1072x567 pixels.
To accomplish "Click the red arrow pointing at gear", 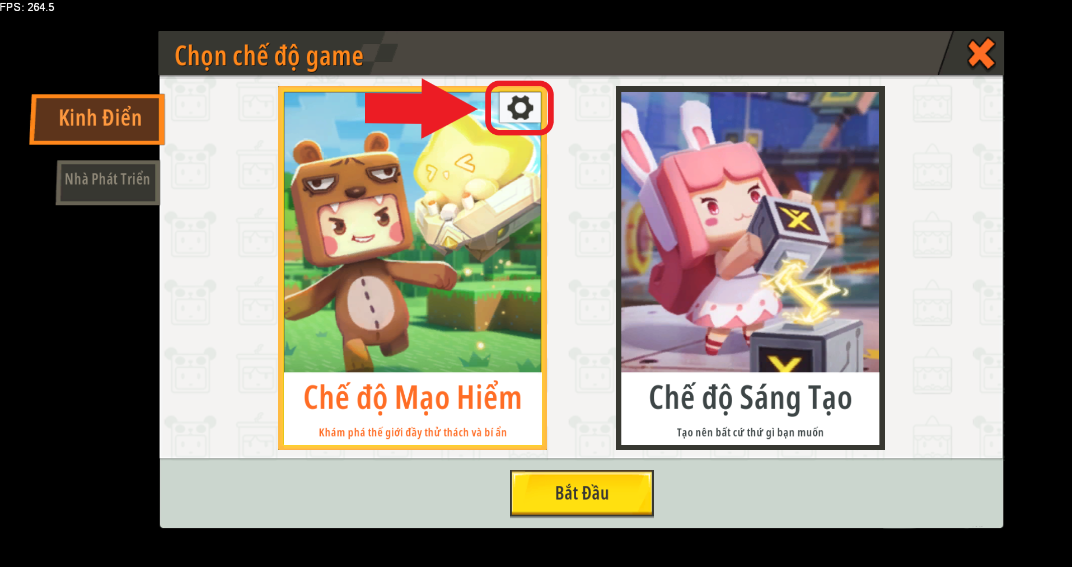I will (x=422, y=108).
